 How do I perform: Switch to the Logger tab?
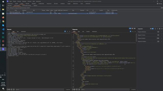point(69,4)
